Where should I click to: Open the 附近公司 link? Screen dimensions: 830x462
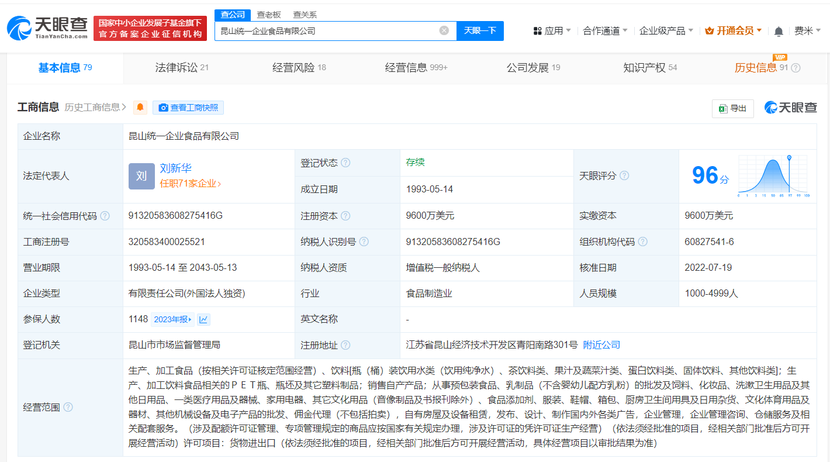point(601,345)
